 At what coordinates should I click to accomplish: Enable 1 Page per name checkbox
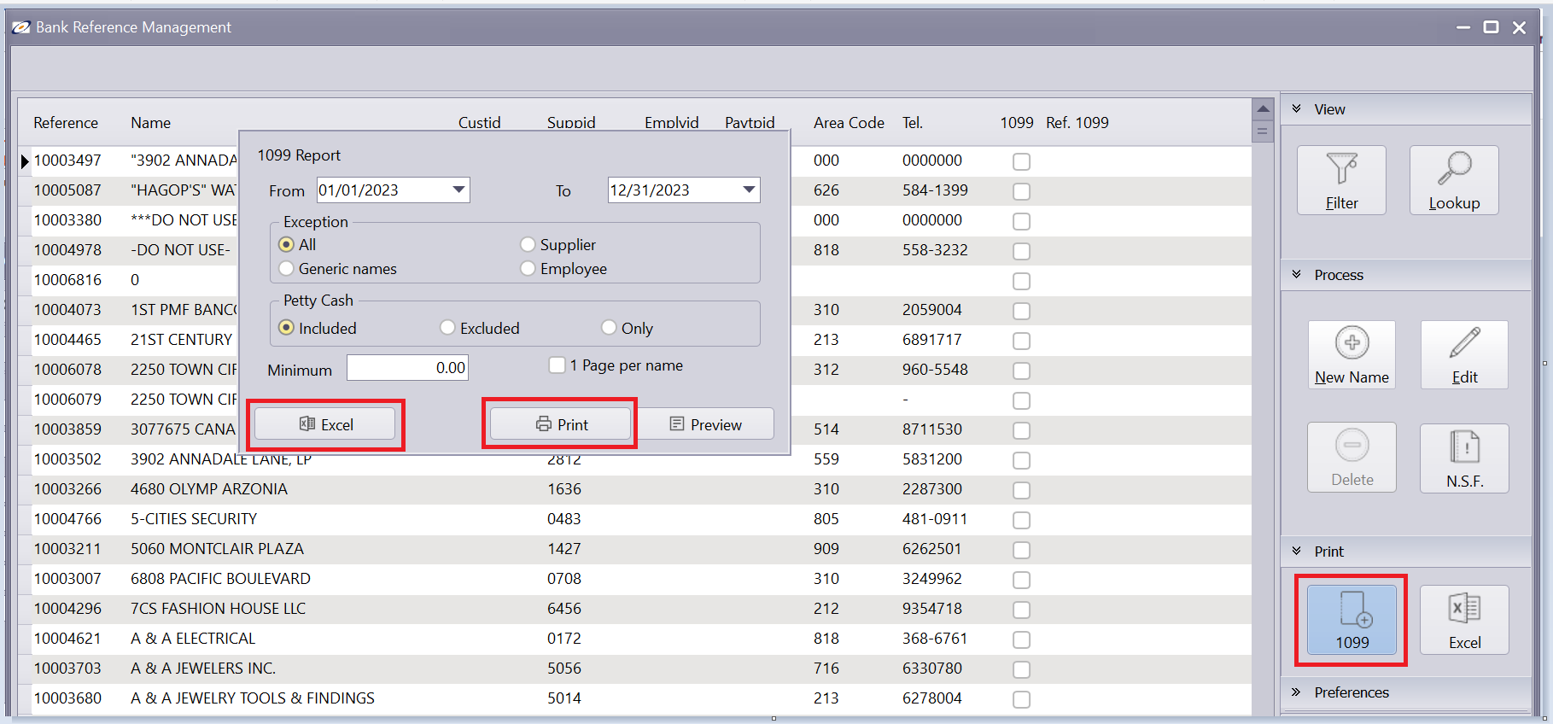[x=558, y=365]
